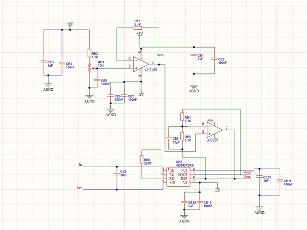Image resolution: width=307 pixels, height=230 pixels.
Task: Select resistor RE2 5.1K
Action: tap(90, 53)
